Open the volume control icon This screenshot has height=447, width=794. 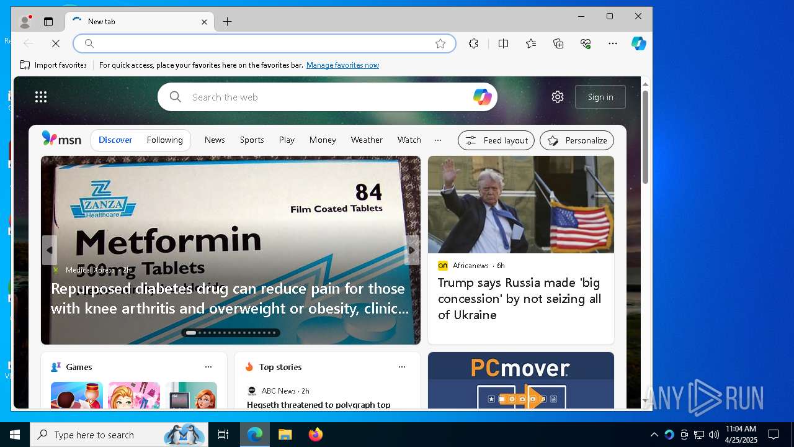(714, 435)
